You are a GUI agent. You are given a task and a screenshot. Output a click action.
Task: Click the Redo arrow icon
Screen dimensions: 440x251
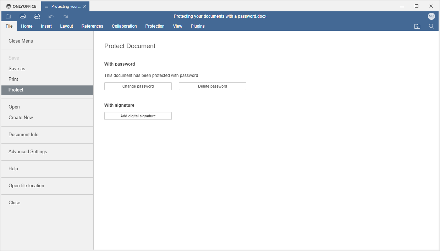(x=65, y=16)
